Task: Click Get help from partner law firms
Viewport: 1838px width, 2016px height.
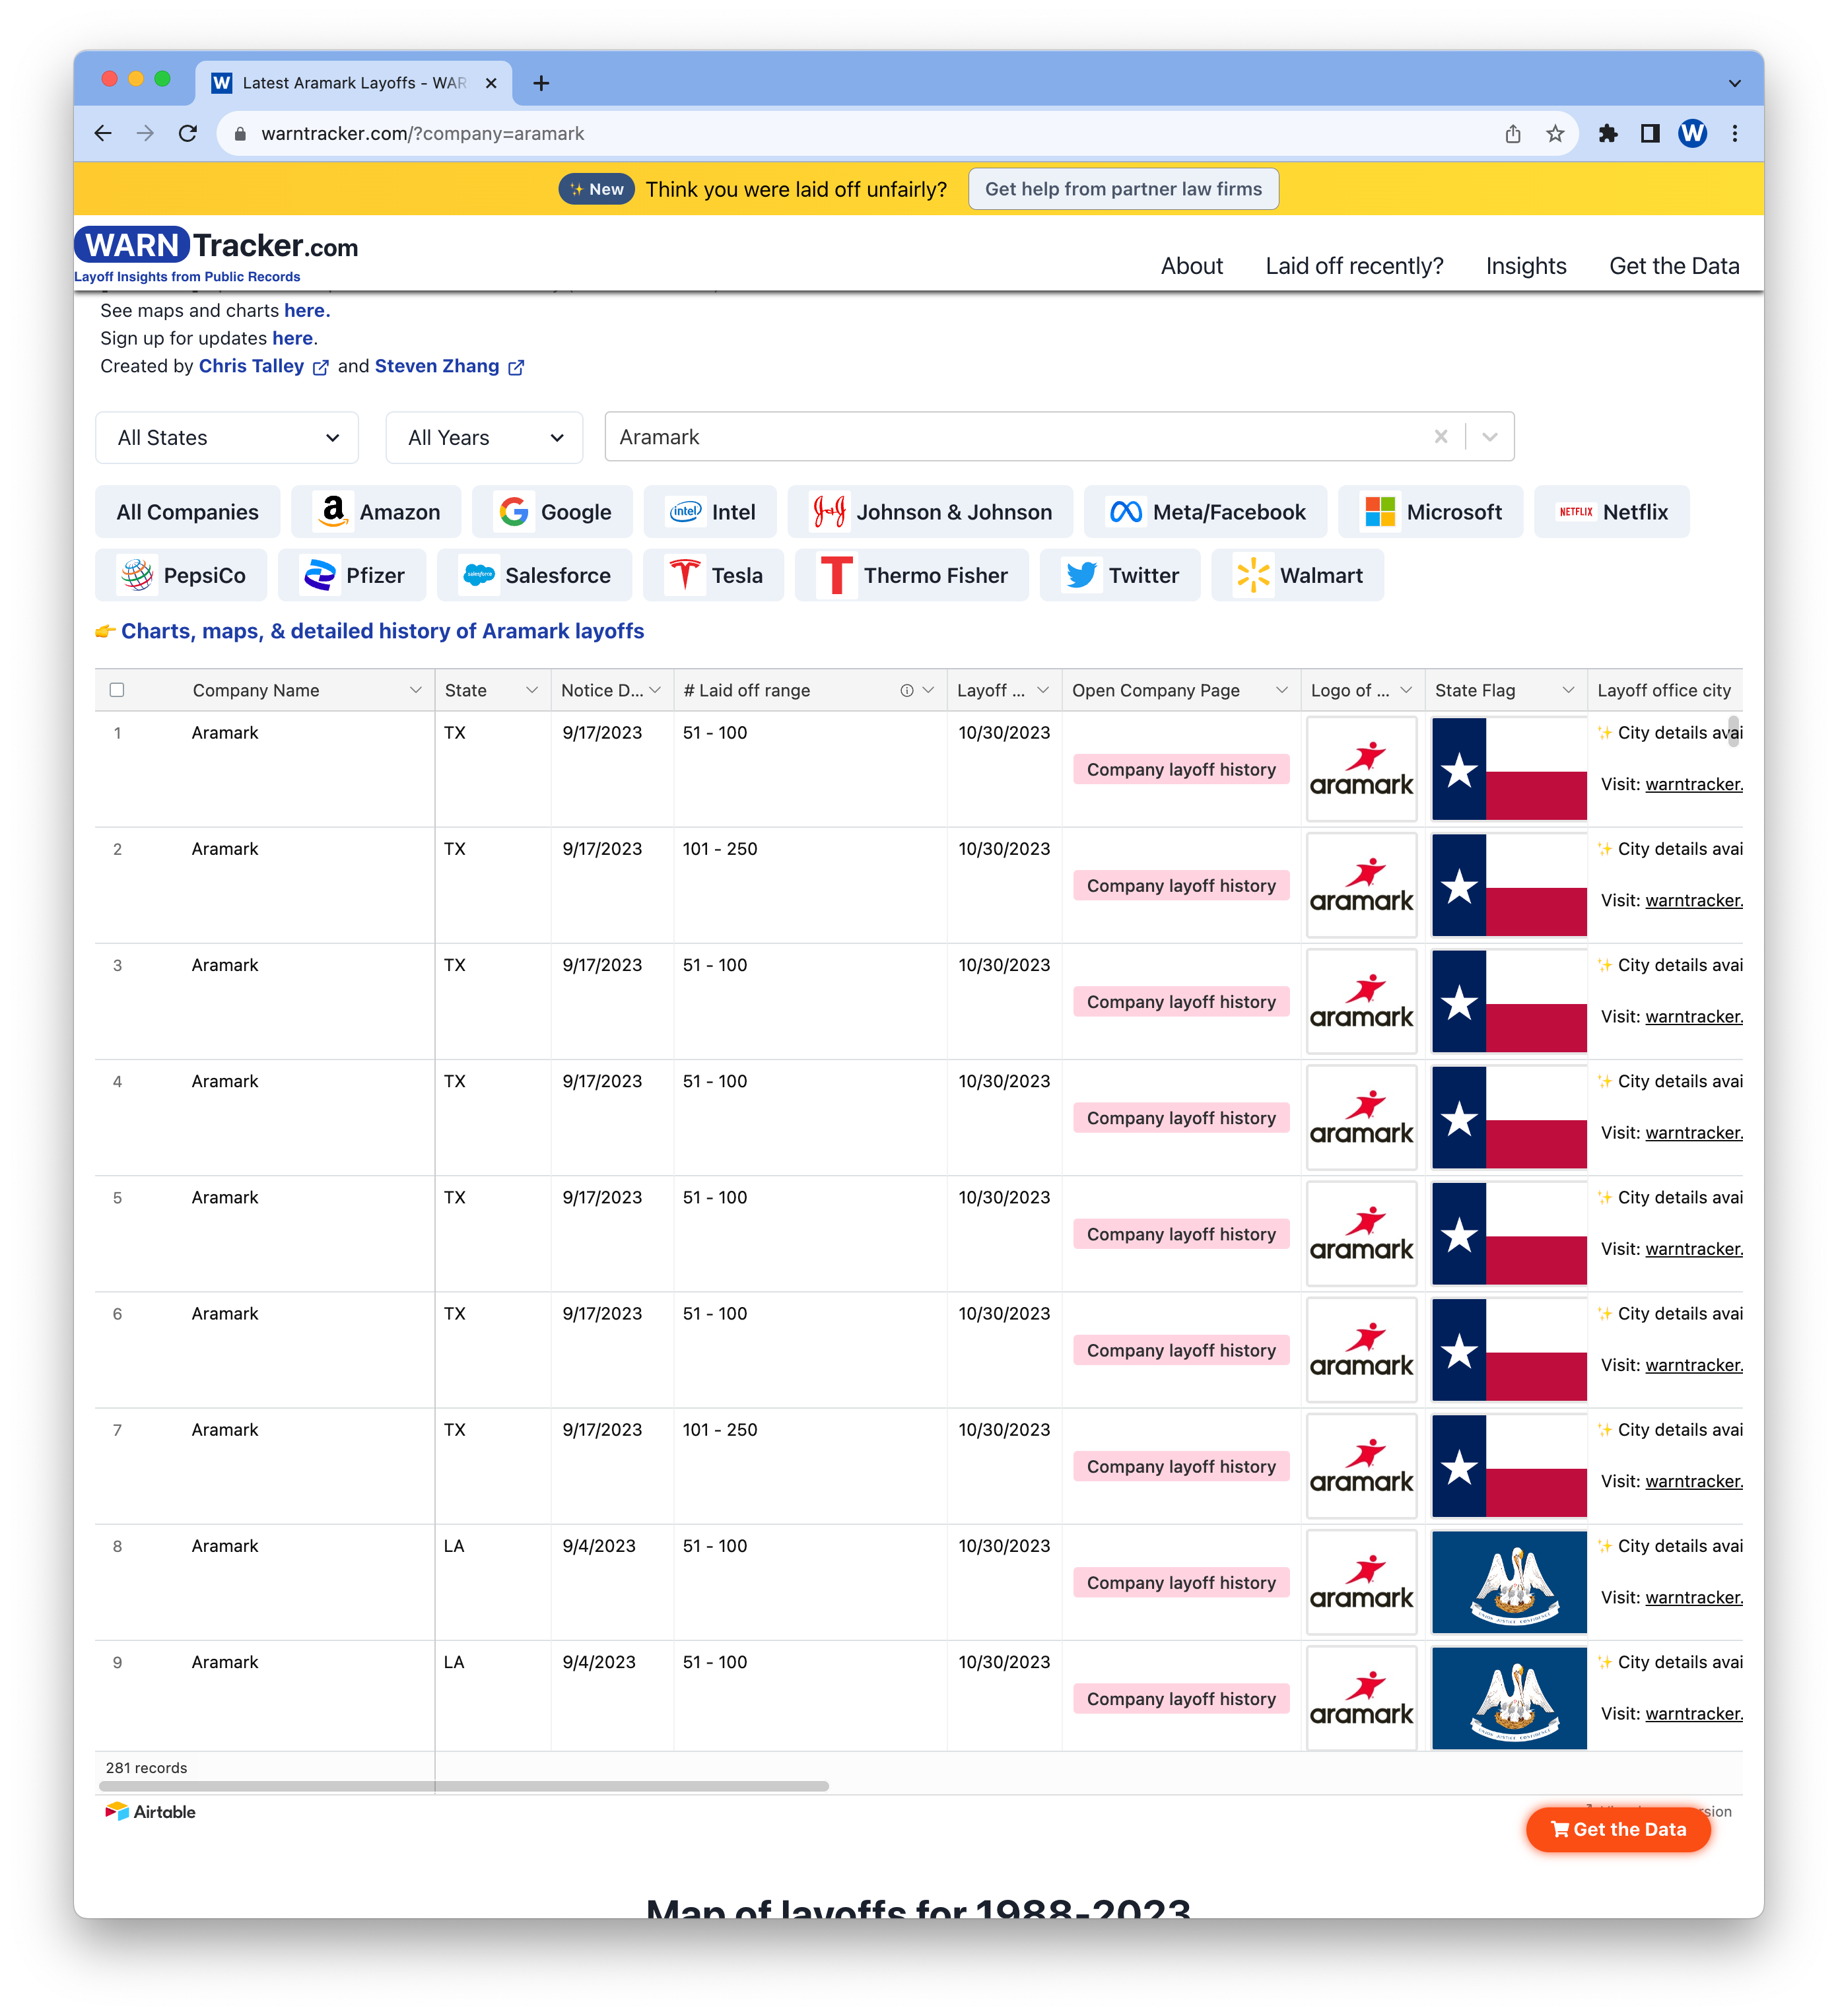Action: 1123,189
